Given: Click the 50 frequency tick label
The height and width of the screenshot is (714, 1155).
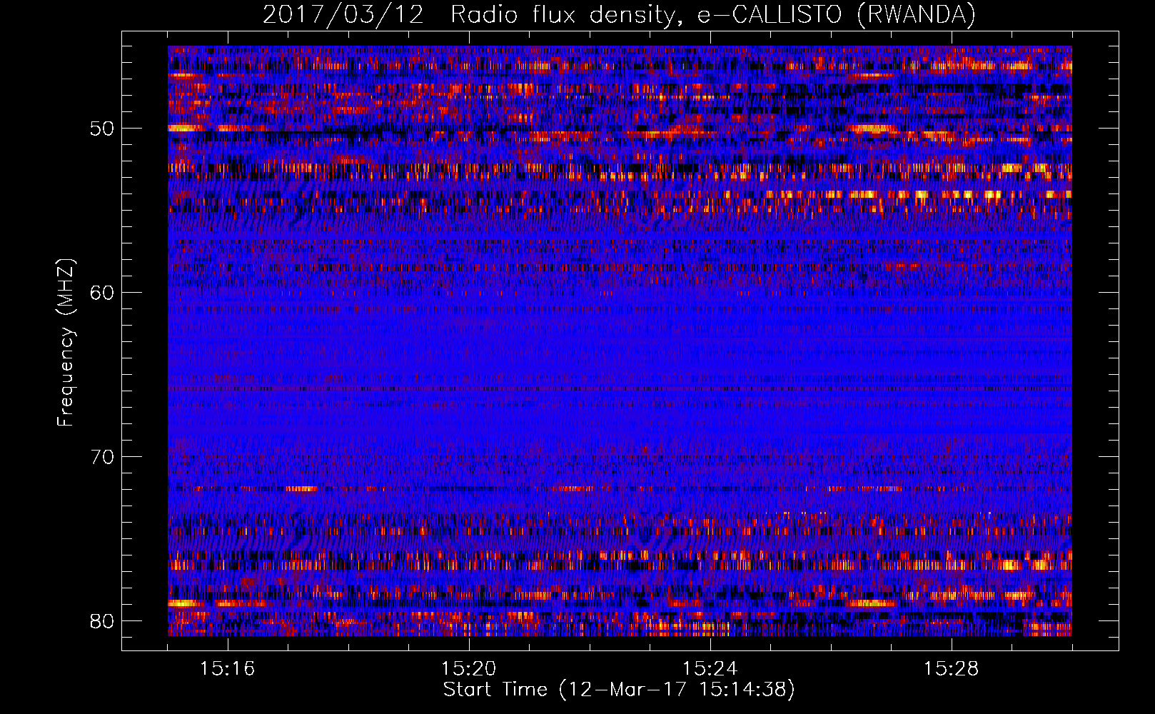Looking at the screenshot, I should [102, 129].
